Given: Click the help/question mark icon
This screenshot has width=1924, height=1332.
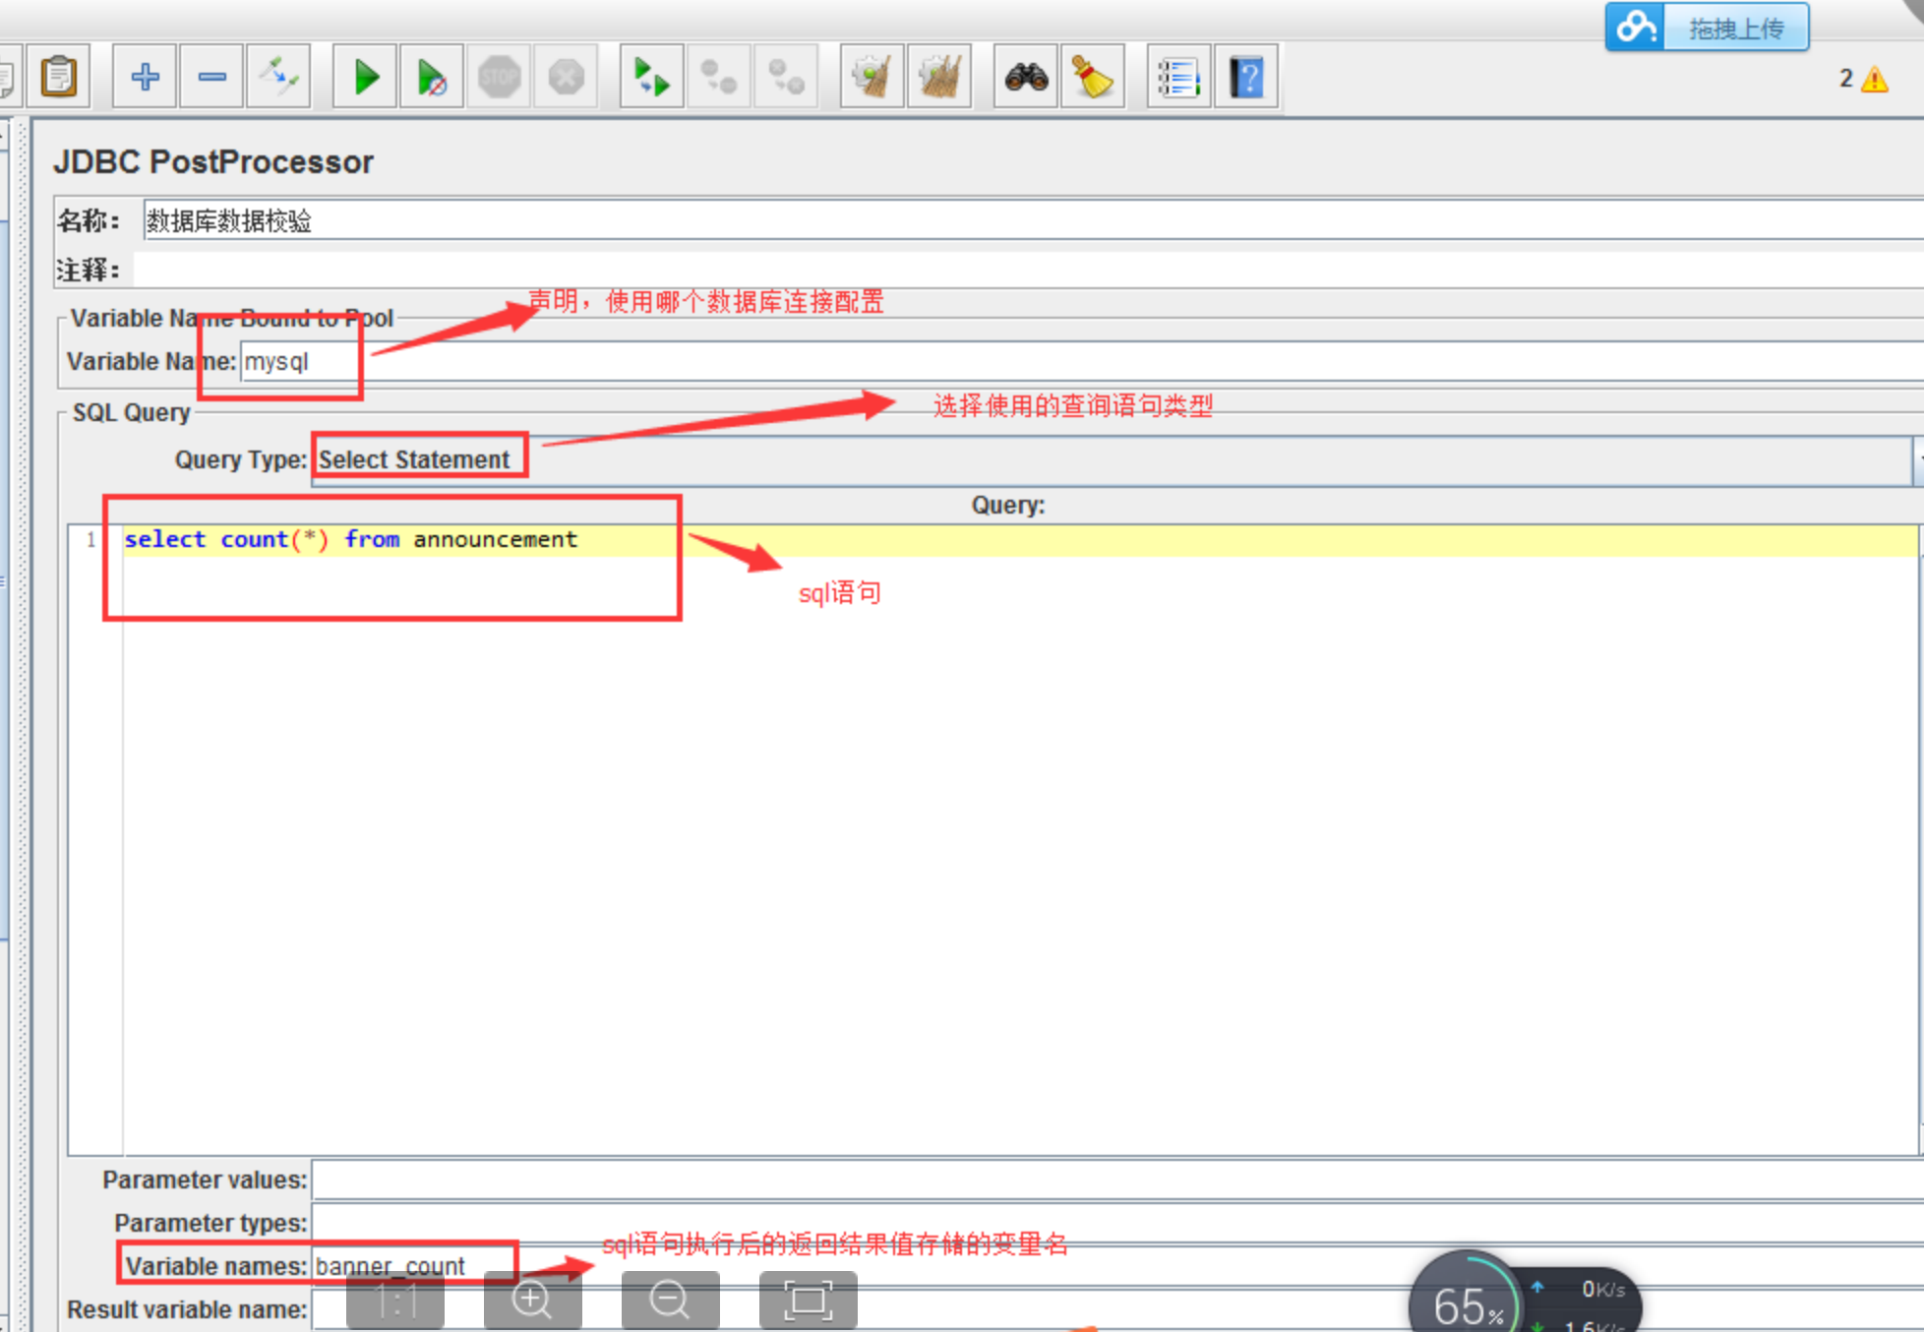Looking at the screenshot, I should pos(1250,75).
